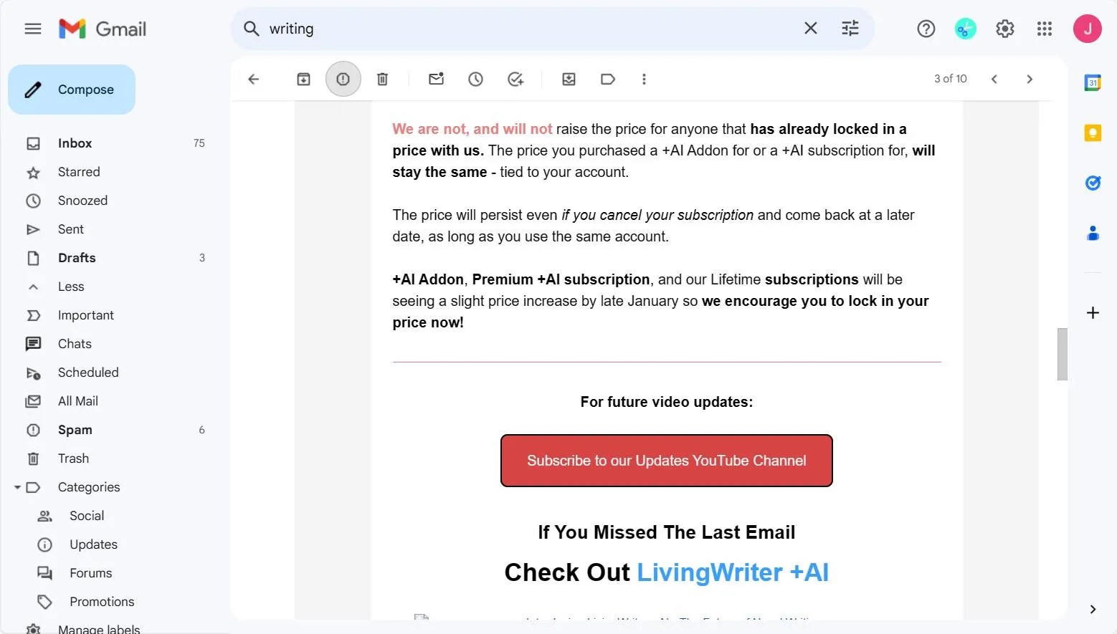The height and width of the screenshot is (634, 1117).
Task: Move the email to another folder
Action: pyautogui.click(x=569, y=79)
